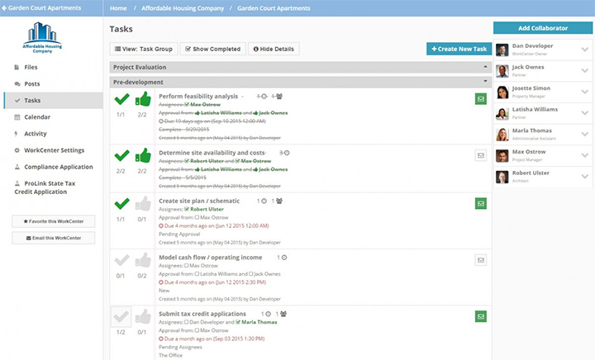Click envelope icon on Model cash flow task

coord(481,259)
